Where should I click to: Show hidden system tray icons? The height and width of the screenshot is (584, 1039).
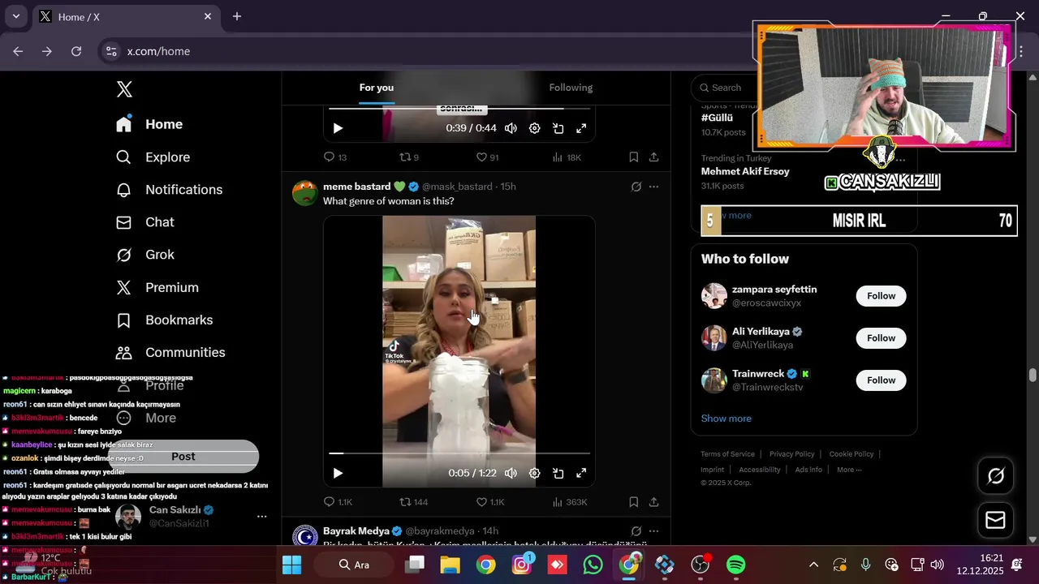click(813, 565)
